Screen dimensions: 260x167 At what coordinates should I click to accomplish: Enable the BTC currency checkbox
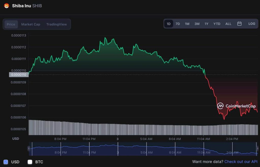pyautogui.click(x=30, y=162)
